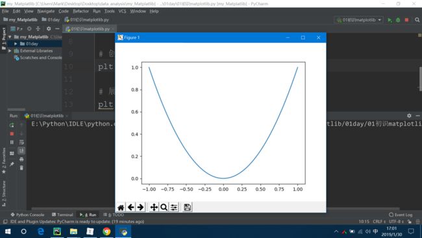The width and height of the screenshot is (422, 238).
Task: Toggle soft-wrap in Run panel
Action: coord(21,142)
